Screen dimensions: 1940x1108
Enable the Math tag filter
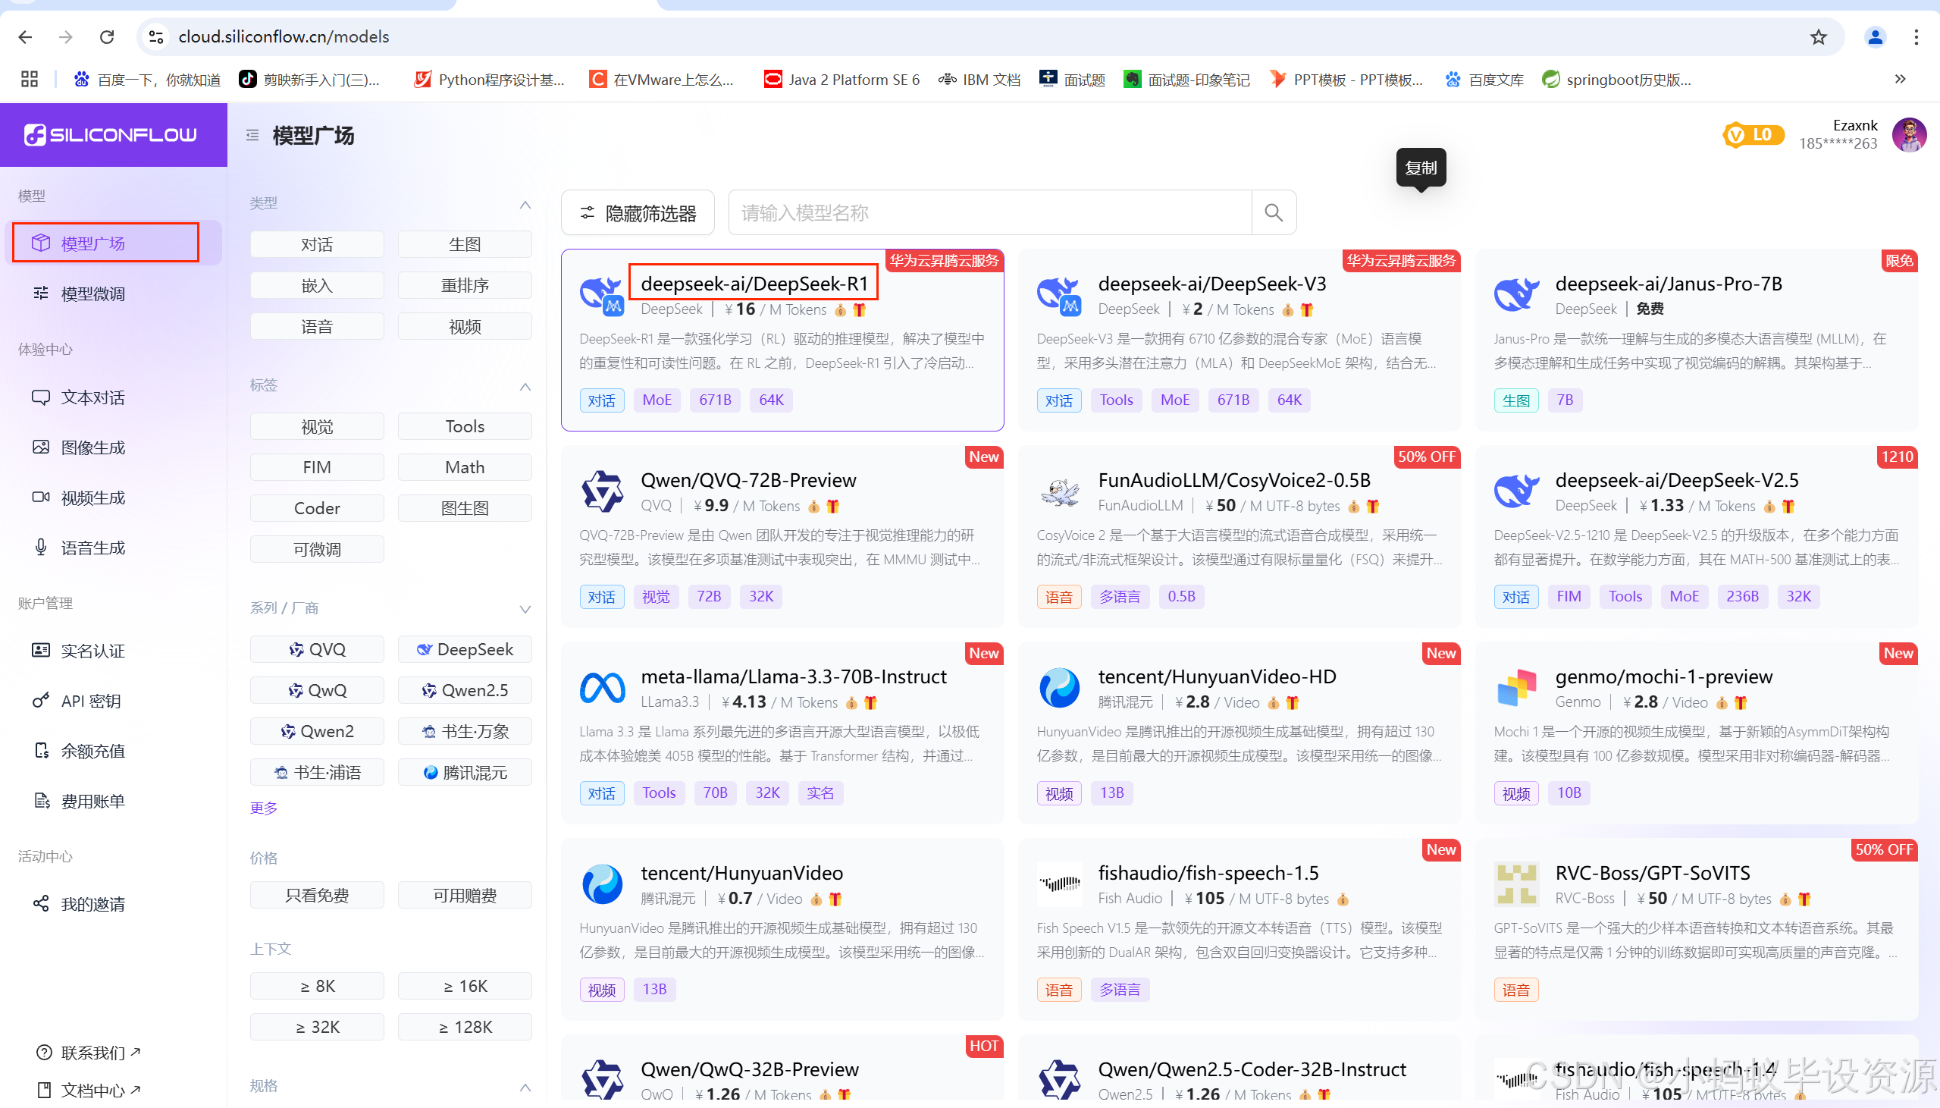pos(464,467)
